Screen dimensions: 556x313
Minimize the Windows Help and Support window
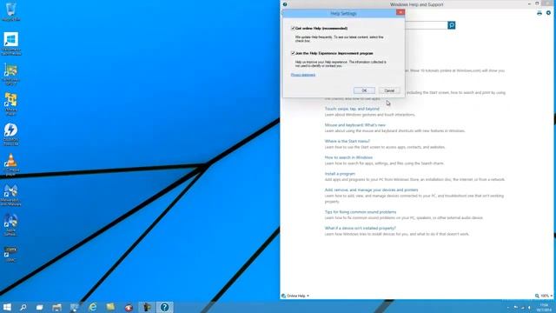coord(529,3)
